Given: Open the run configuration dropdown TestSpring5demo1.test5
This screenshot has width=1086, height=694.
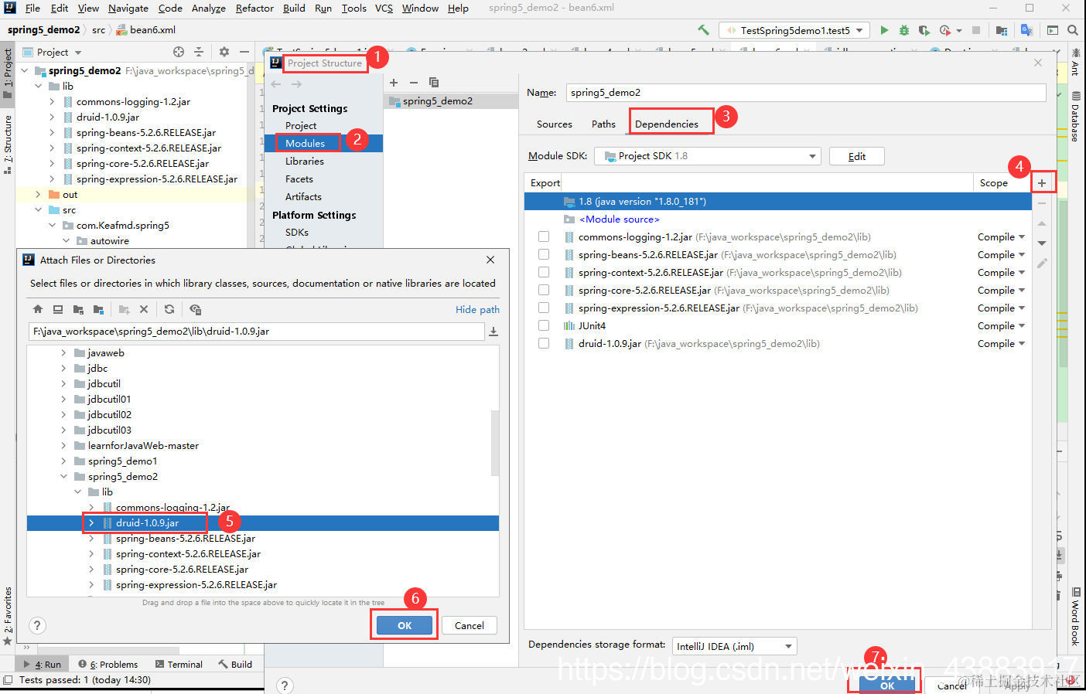Looking at the screenshot, I should point(794,30).
